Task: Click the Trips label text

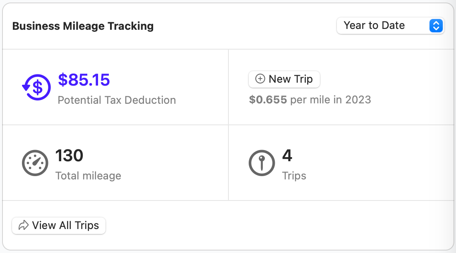Action: click(294, 176)
